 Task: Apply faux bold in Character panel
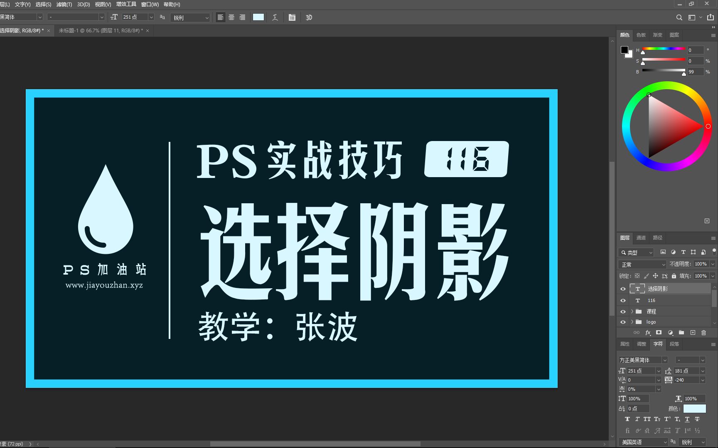tap(627, 419)
